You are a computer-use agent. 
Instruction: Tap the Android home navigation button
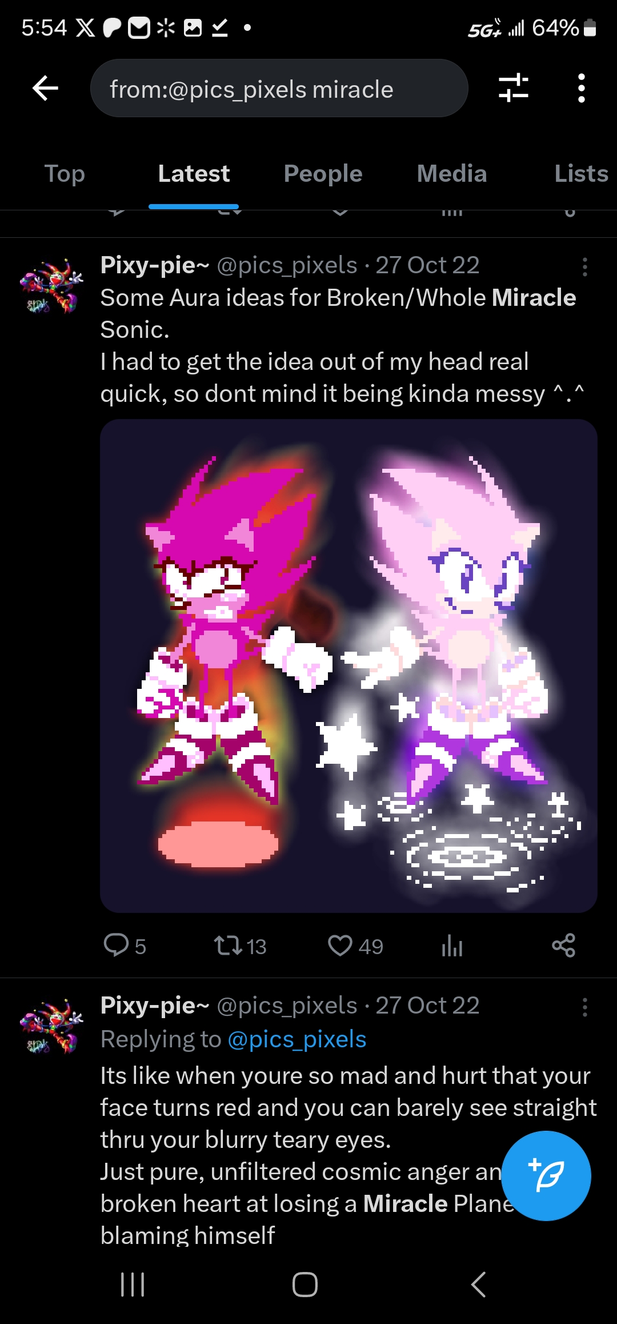pyautogui.click(x=305, y=1285)
